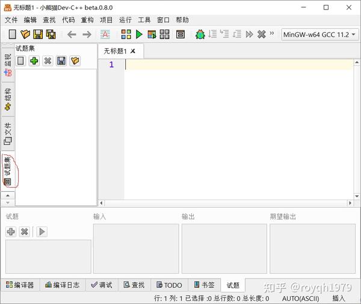The height and width of the screenshot is (304, 361).
Task: Click the editor vertical scrollbar down arrow
Action: point(357,197)
